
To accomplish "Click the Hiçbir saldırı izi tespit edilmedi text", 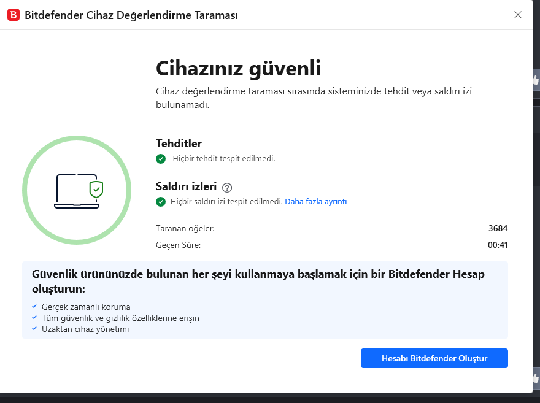I will (226, 202).
